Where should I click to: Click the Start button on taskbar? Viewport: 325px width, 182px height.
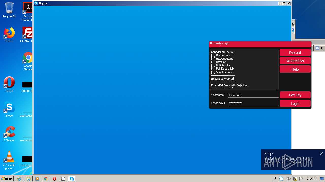(x=7, y=179)
